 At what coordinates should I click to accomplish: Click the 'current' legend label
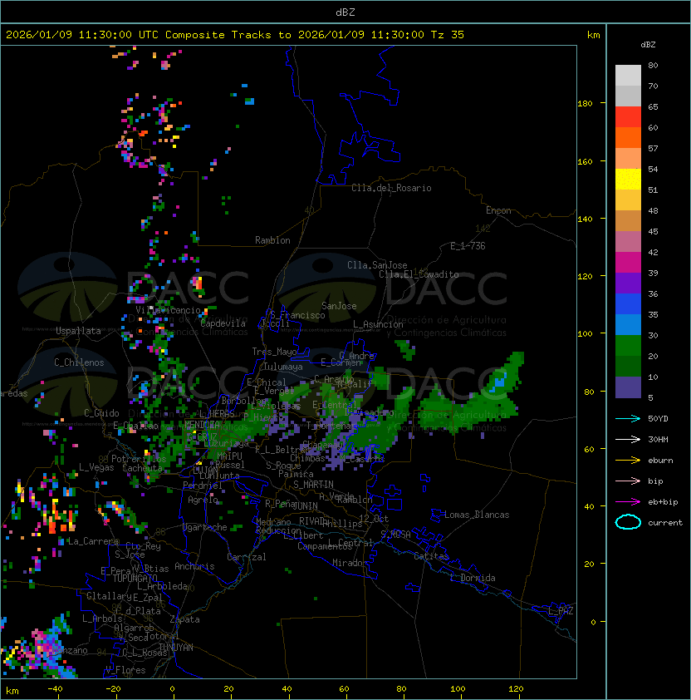[x=665, y=523]
